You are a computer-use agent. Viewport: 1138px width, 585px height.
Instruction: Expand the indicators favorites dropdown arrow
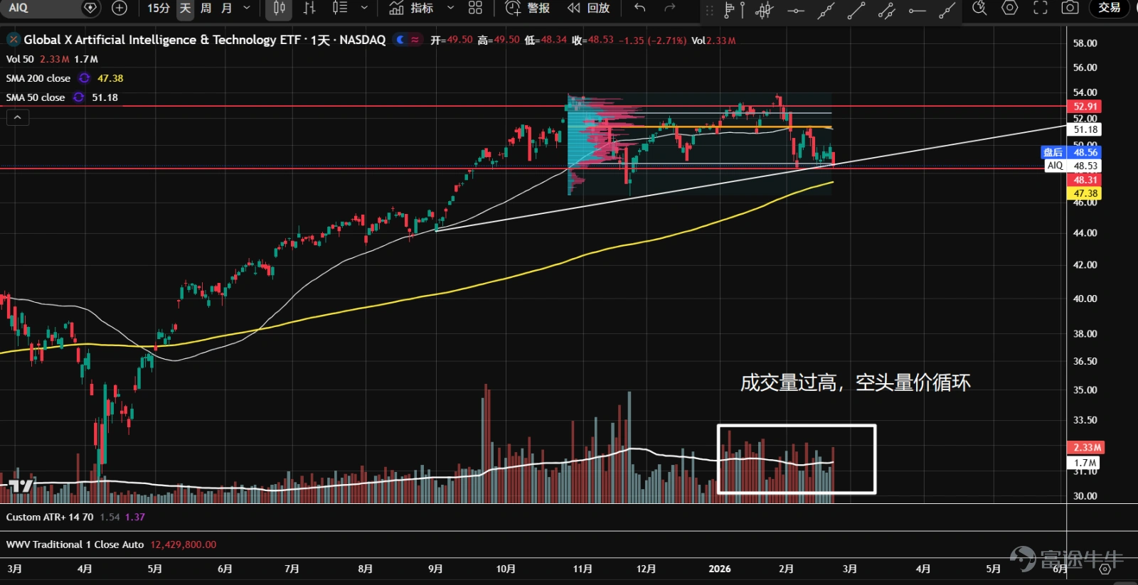(450, 8)
